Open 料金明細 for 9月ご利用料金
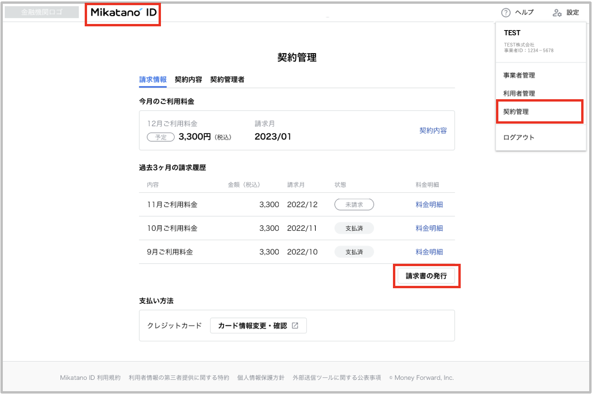Image resolution: width=592 pixels, height=394 pixels. click(x=429, y=252)
